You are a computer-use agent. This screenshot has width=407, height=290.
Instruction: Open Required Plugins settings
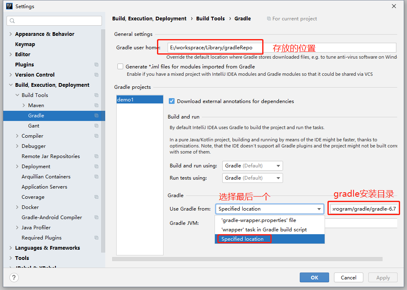(42, 237)
